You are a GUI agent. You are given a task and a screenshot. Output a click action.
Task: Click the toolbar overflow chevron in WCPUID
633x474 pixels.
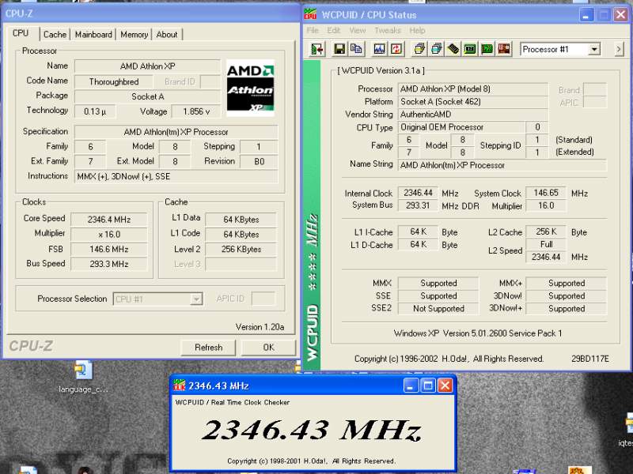coord(619,49)
